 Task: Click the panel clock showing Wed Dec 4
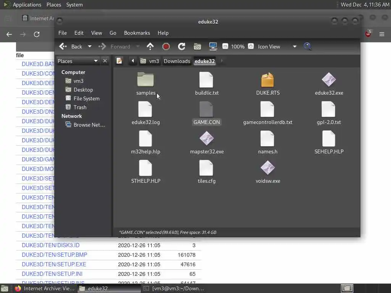(x=365, y=5)
